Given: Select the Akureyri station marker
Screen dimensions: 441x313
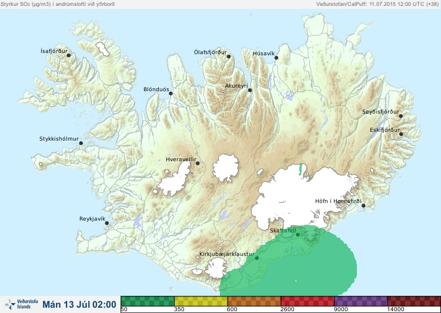Looking at the screenshot, I should point(250,90).
